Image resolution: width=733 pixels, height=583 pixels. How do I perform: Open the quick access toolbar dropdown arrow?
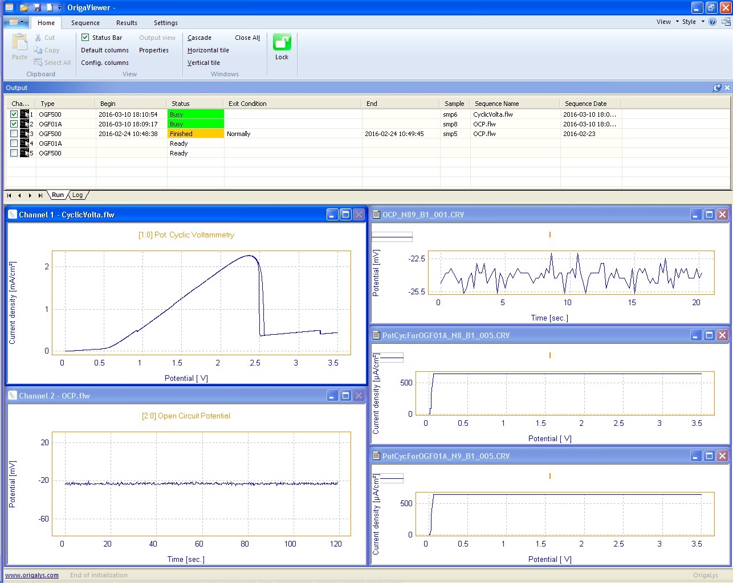point(59,7)
